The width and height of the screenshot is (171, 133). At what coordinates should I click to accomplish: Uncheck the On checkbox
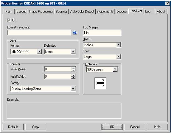coord(9,20)
